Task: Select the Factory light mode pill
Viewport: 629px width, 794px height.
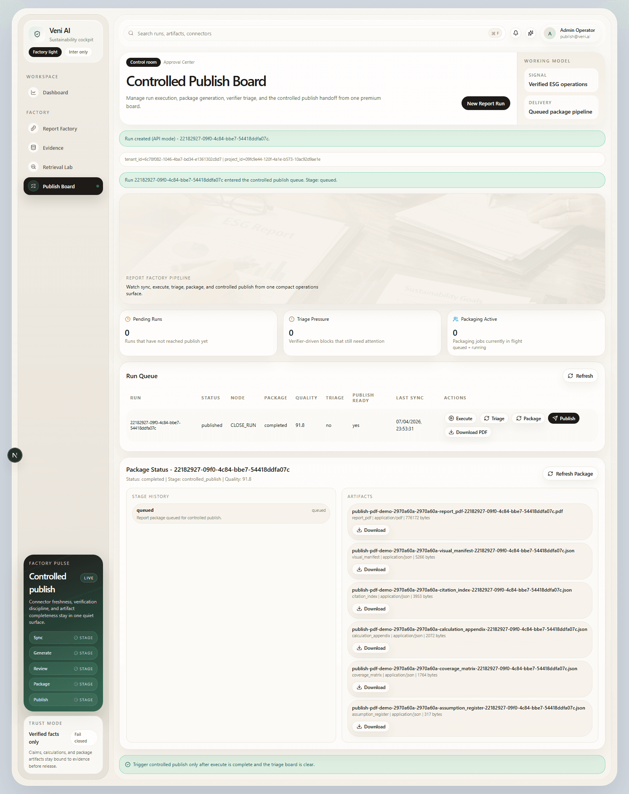Action: tap(45, 52)
